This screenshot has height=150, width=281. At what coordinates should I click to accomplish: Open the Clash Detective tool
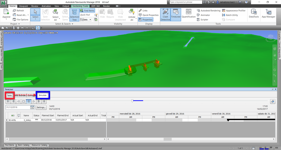click(165, 15)
